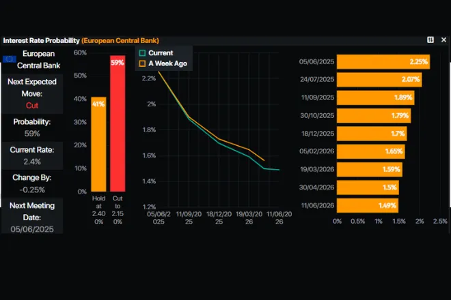Viewport: 451px width, 300px height.
Task: Click the '60%' bar chart axis label
Action: [x=80, y=52]
